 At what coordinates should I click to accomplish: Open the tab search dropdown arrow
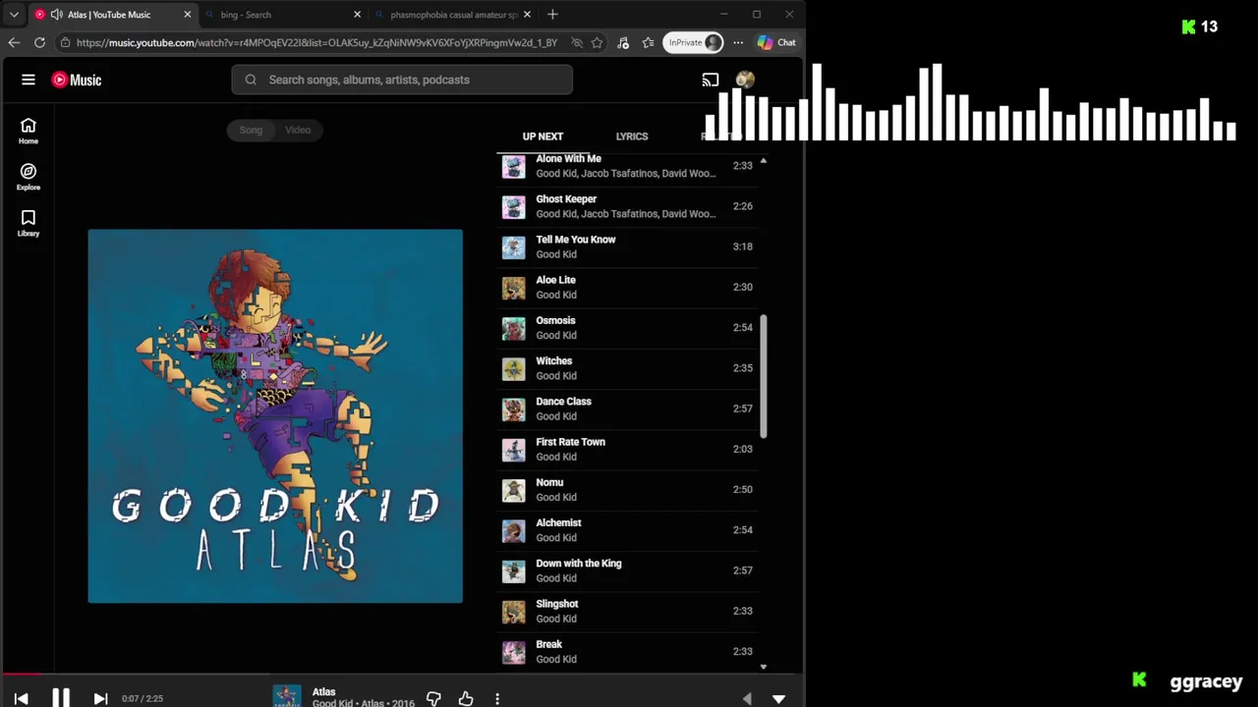[x=14, y=15]
